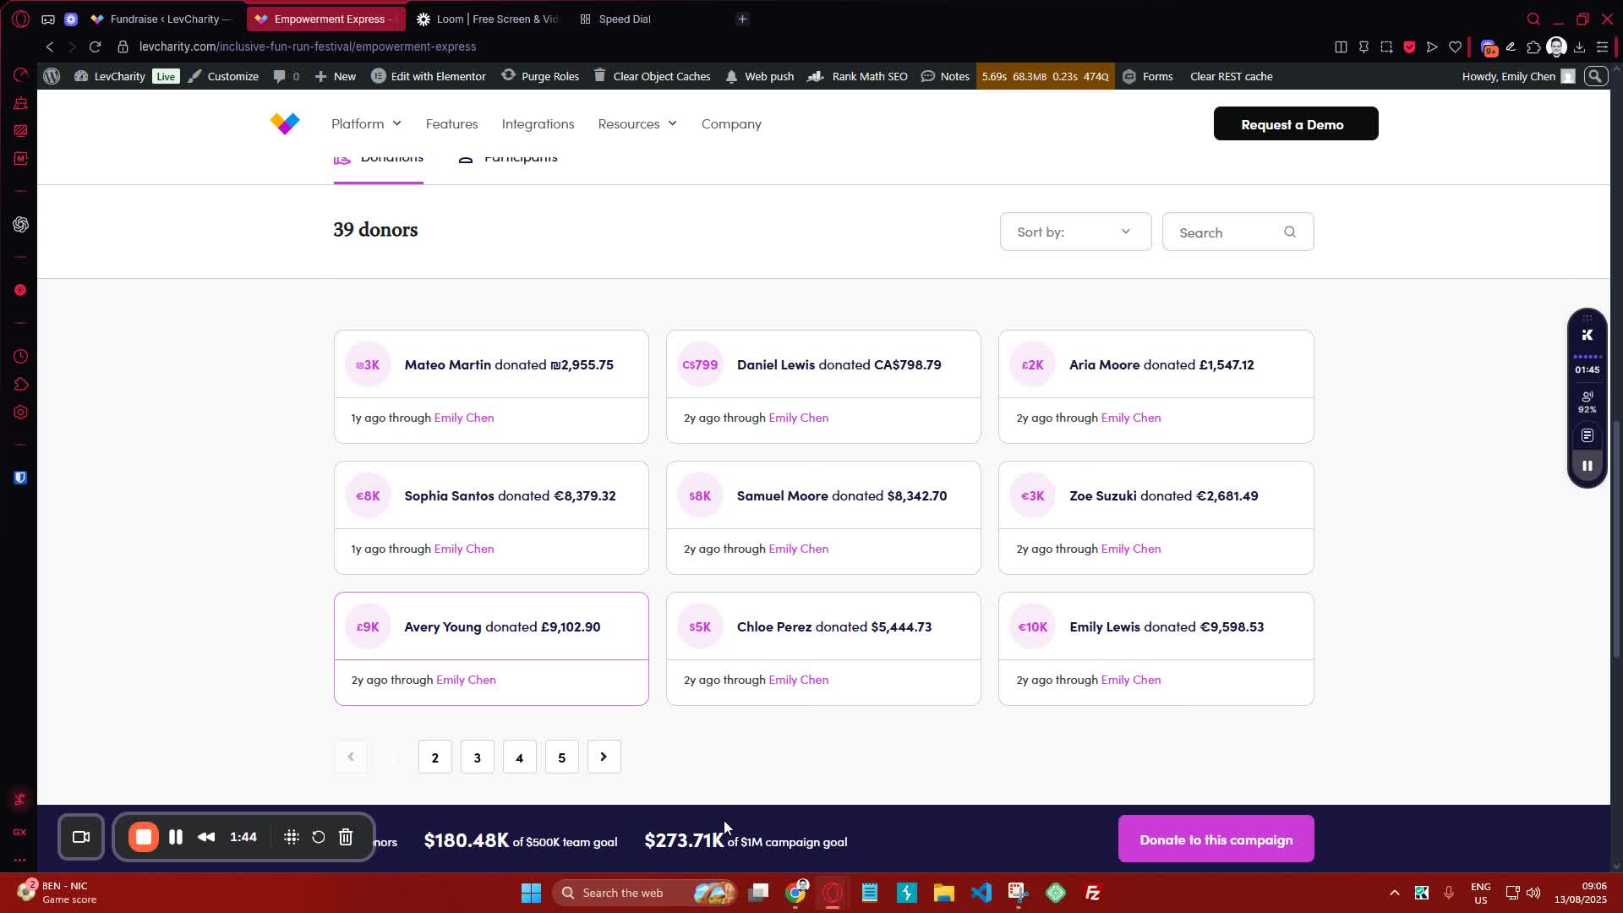Open the Sort by dropdown
Image resolution: width=1623 pixels, height=913 pixels.
point(1074,232)
